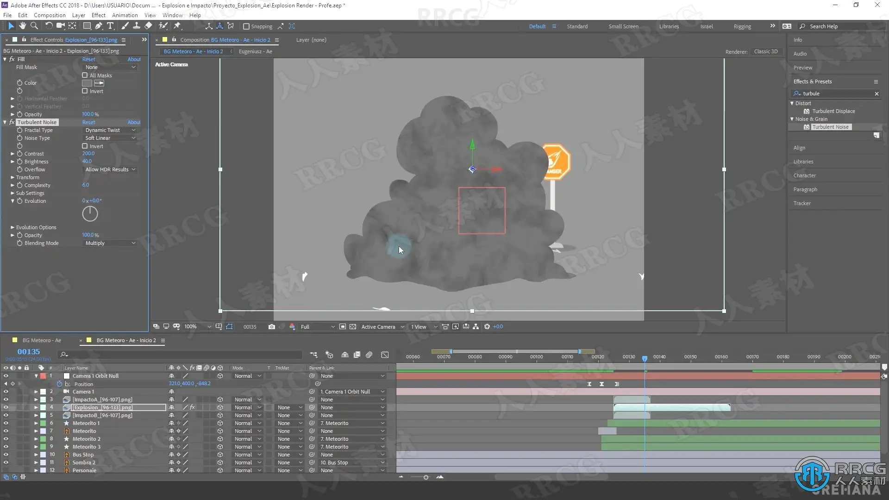This screenshot has height=500, width=889.
Task: Clear the effects search field text
Action: 876,94
